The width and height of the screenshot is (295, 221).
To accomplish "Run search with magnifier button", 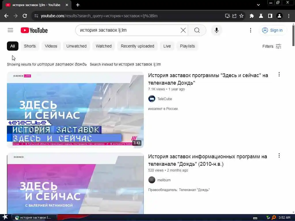I will coord(197,30).
